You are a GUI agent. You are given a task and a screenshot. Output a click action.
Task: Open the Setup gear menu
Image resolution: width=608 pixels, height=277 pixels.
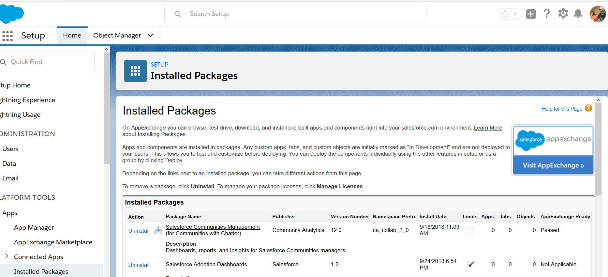coord(563,14)
